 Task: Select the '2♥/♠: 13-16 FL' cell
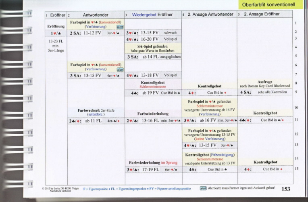click(153, 120)
